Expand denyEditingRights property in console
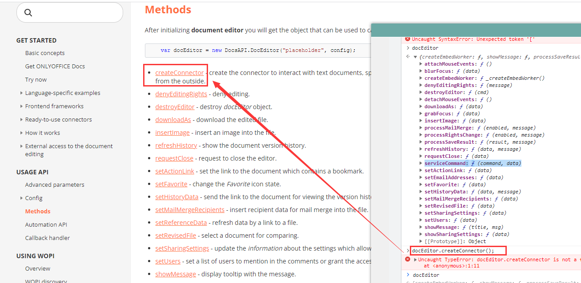Screen dimensions: 581x283 point(421,85)
